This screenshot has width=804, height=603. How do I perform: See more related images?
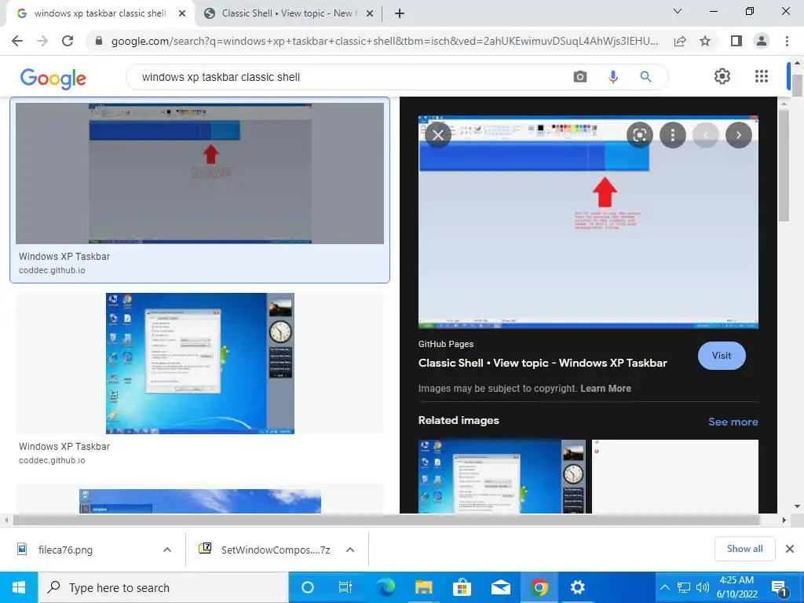(733, 422)
